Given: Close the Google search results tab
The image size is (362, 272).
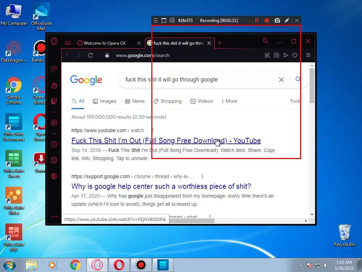Looking at the screenshot, I should pyautogui.click(x=209, y=43).
